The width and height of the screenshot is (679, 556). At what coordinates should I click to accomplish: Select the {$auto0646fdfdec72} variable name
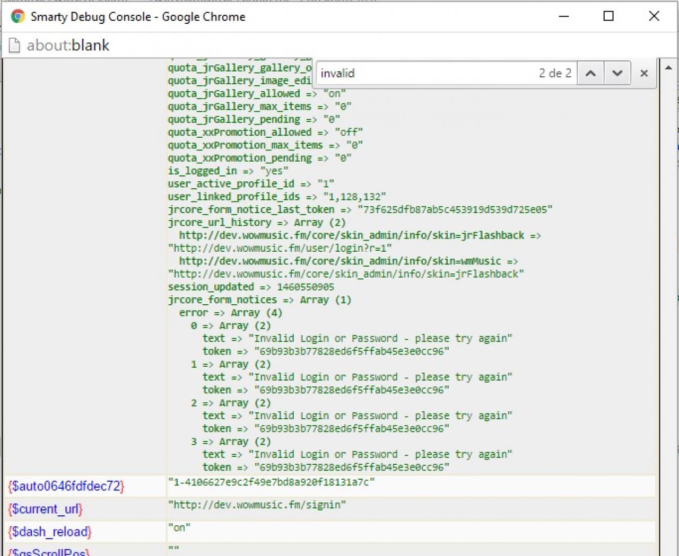(66, 486)
